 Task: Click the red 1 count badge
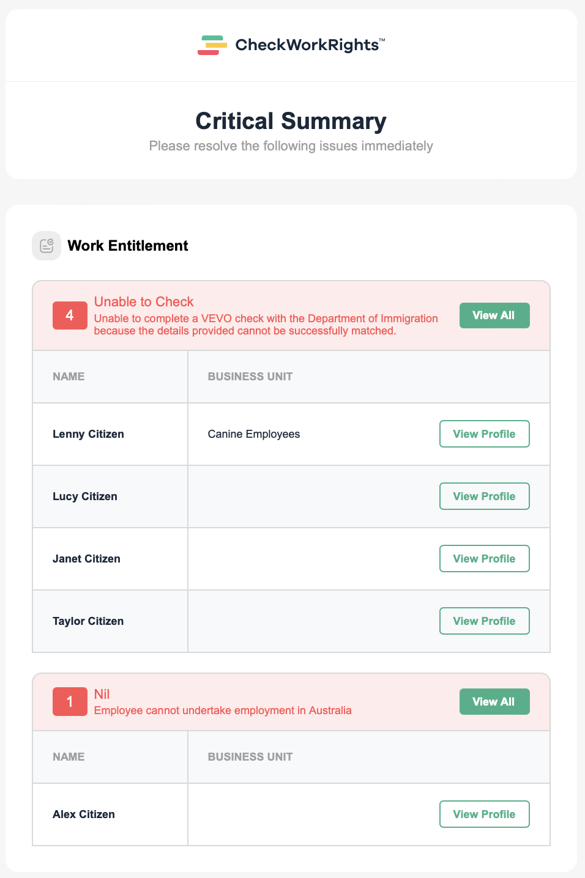point(70,702)
